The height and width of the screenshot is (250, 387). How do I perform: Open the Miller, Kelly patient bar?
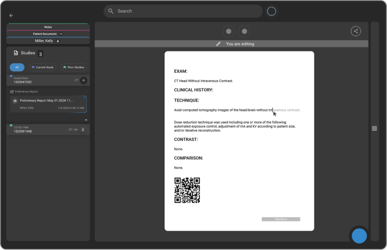[x=48, y=41]
